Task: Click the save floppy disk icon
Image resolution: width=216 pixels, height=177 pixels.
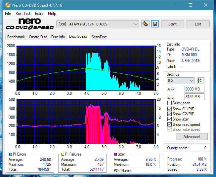Action: coord(155,24)
